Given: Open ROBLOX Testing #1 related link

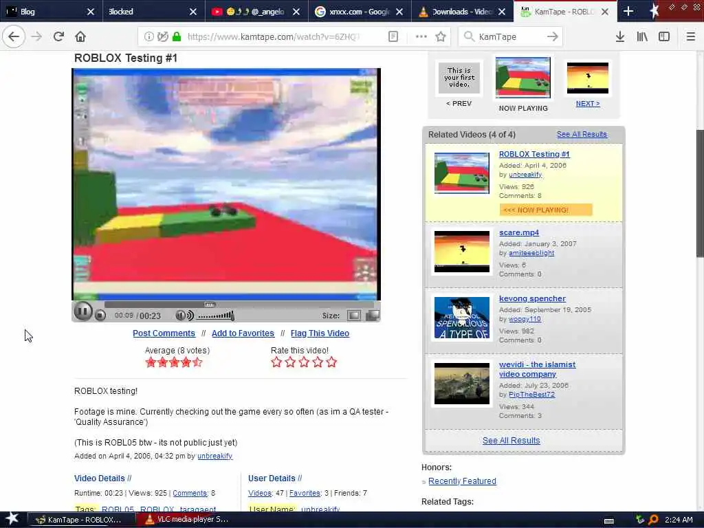Looking at the screenshot, I should (x=534, y=154).
